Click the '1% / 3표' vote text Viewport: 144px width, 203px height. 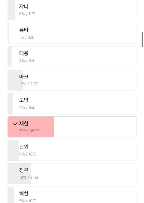coord(26,37)
